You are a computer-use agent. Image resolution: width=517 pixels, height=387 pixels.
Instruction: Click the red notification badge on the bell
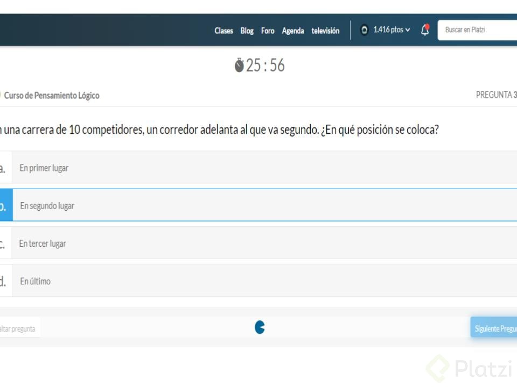(x=428, y=26)
